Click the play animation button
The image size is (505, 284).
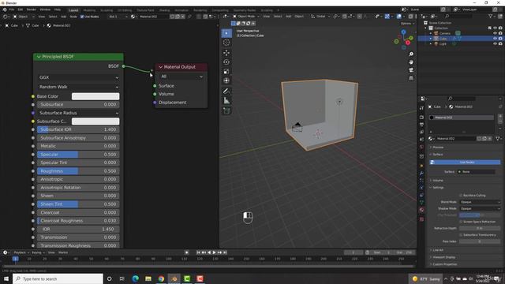pyautogui.click(x=214, y=252)
